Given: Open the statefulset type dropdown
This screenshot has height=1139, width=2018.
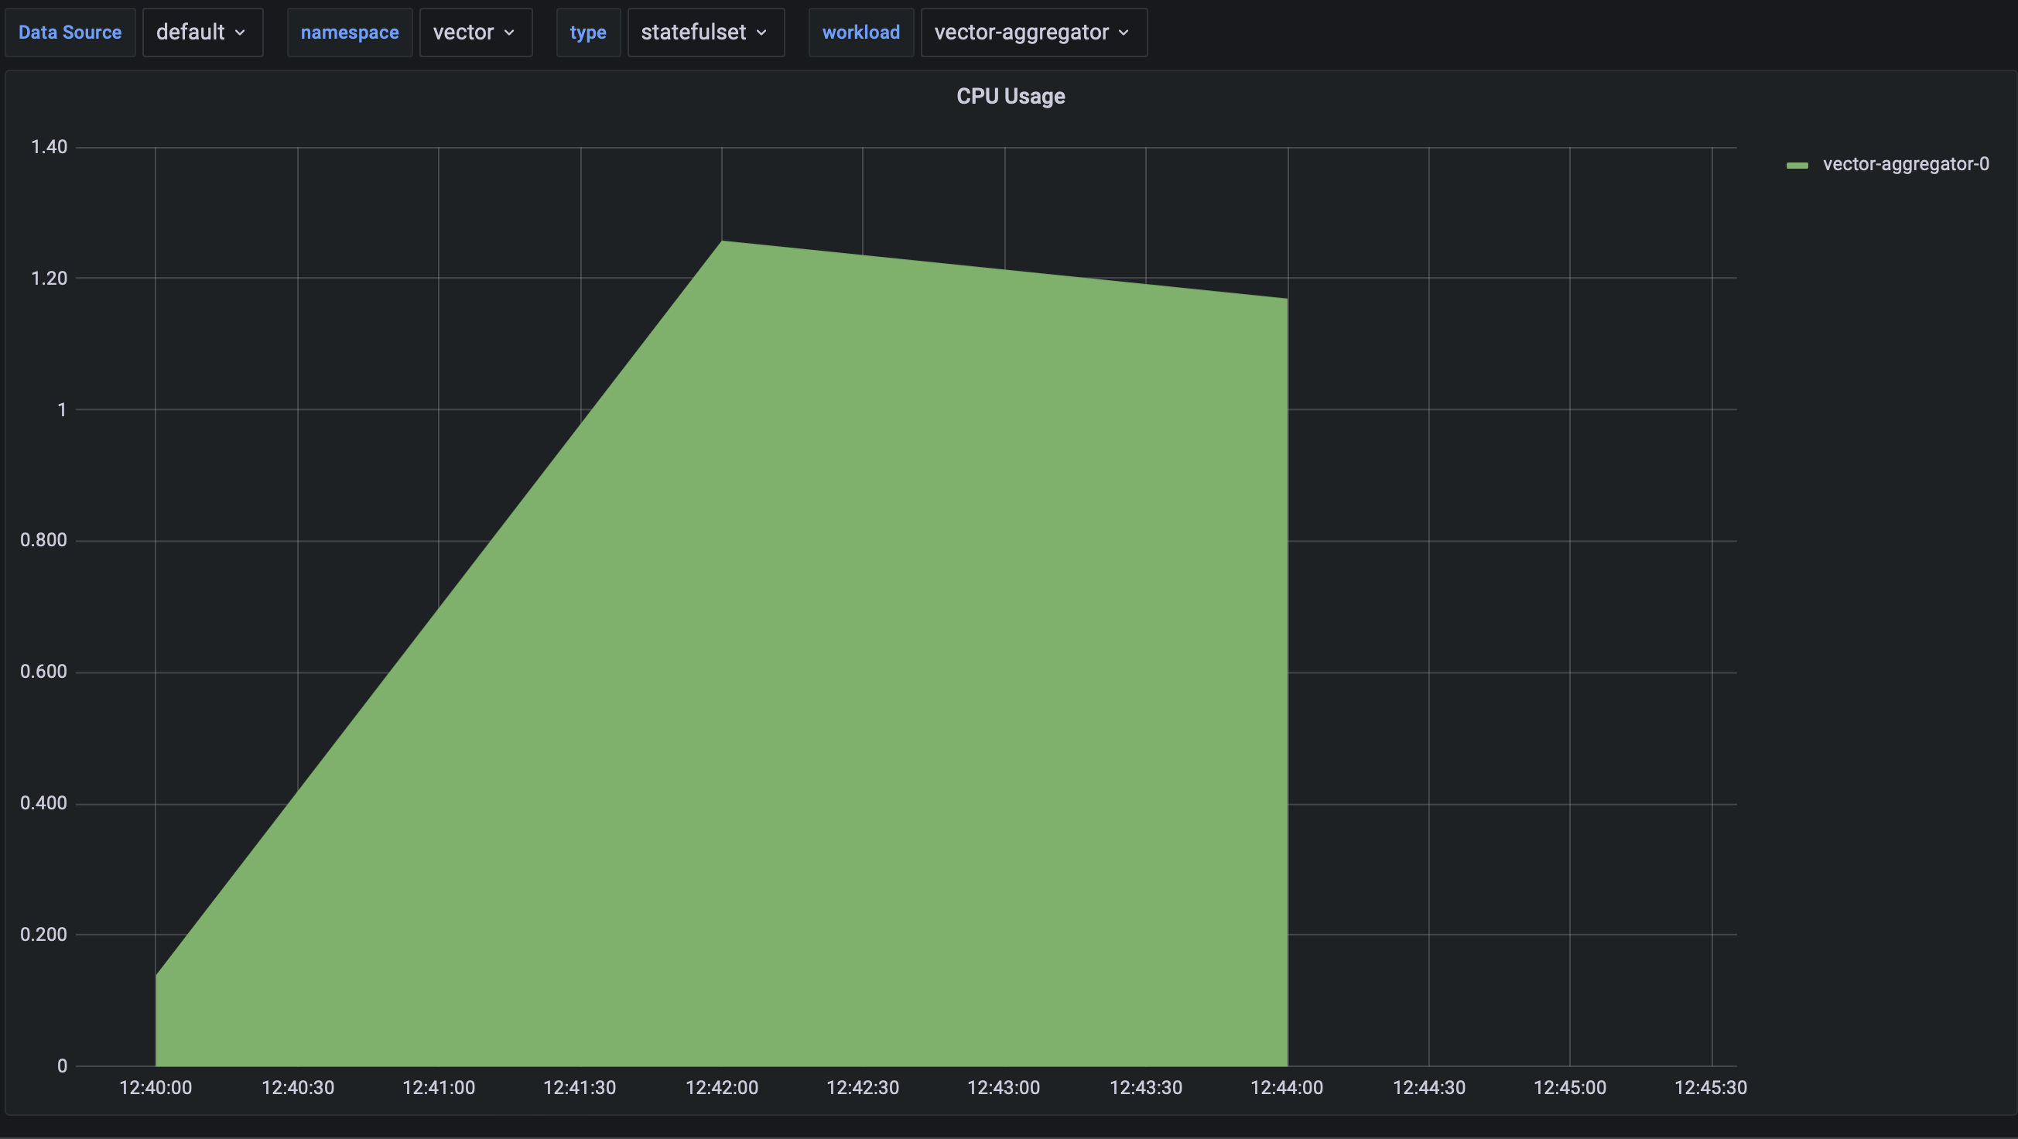Looking at the screenshot, I should pyautogui.click(x=703, y=32).
